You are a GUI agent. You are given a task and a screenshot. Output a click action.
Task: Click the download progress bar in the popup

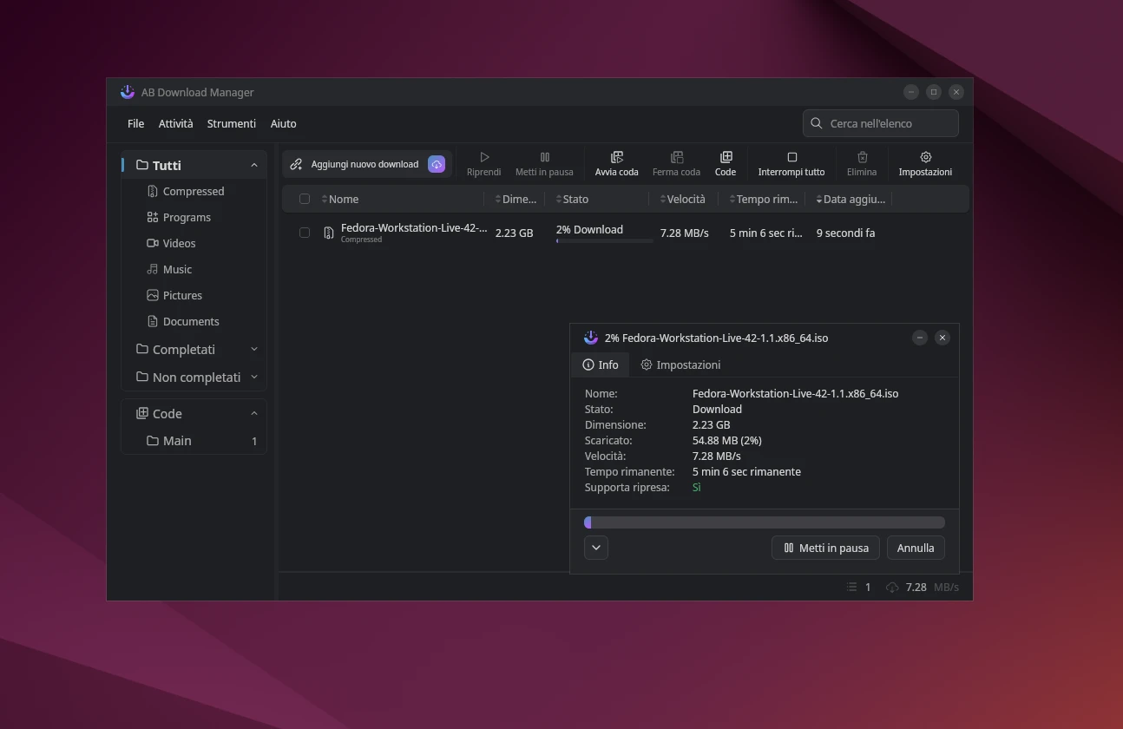765,522
